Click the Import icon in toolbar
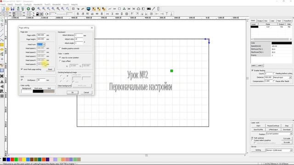The width and height of the screenshot is (294, 165). 18,9
